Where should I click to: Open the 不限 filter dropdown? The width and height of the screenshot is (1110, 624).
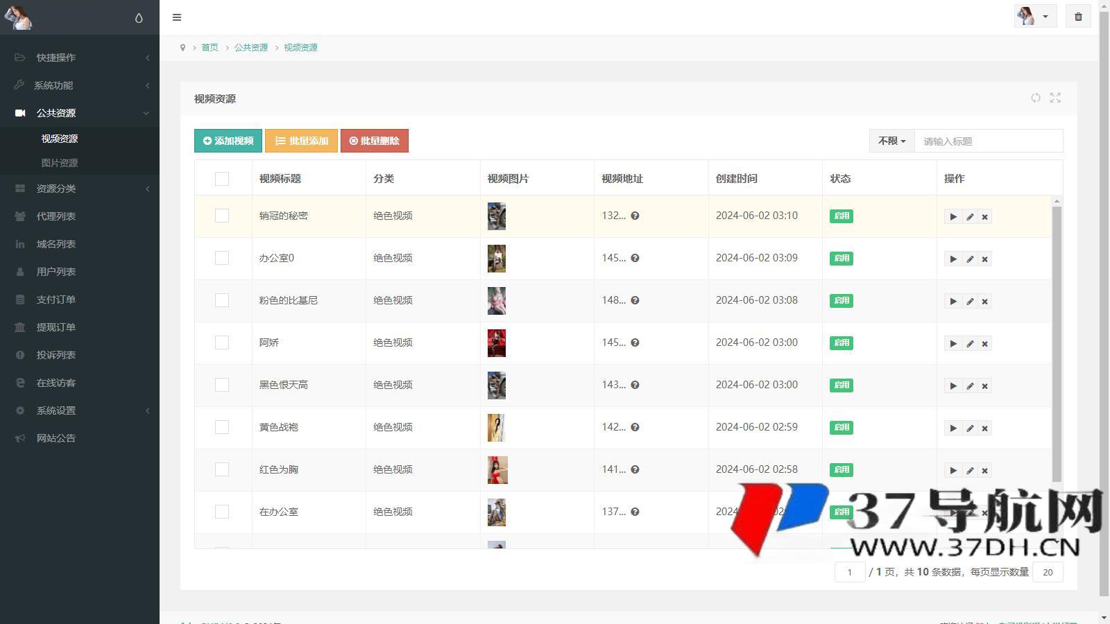(891, 141)
